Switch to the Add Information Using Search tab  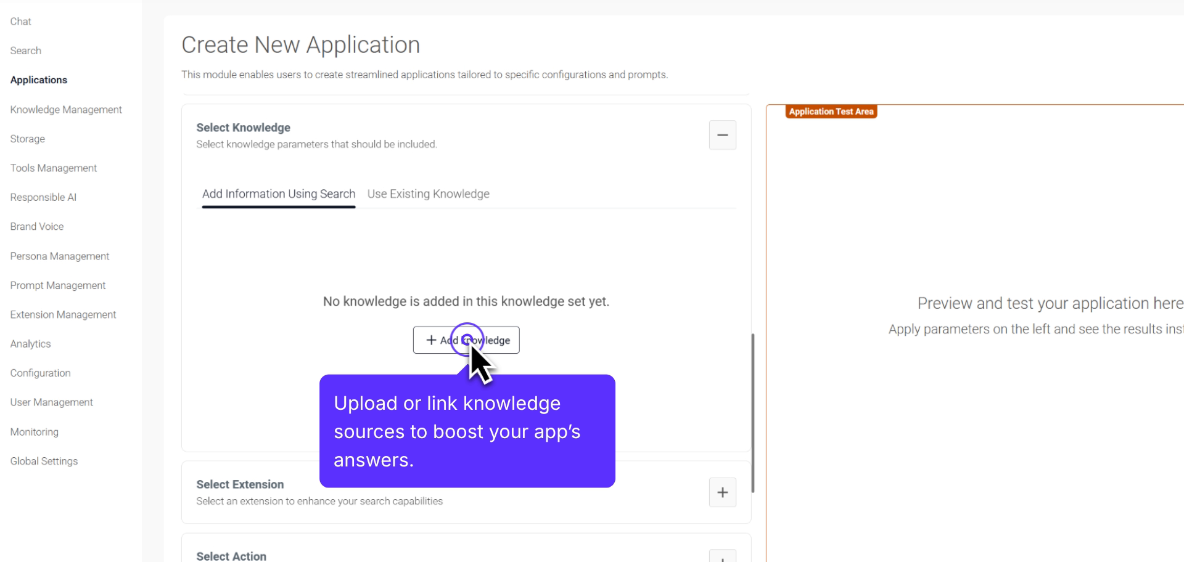278,193
